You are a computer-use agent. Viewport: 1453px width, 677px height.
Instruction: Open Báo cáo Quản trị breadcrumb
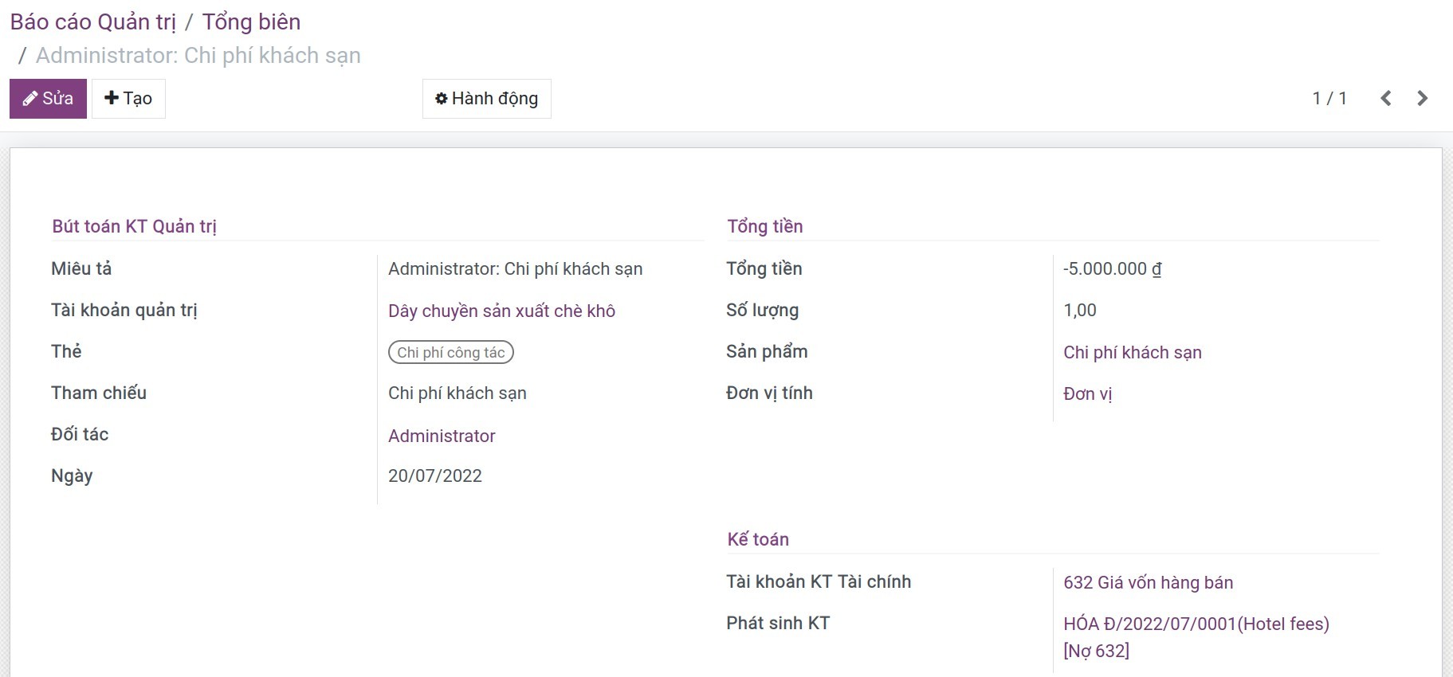[92, 22]
